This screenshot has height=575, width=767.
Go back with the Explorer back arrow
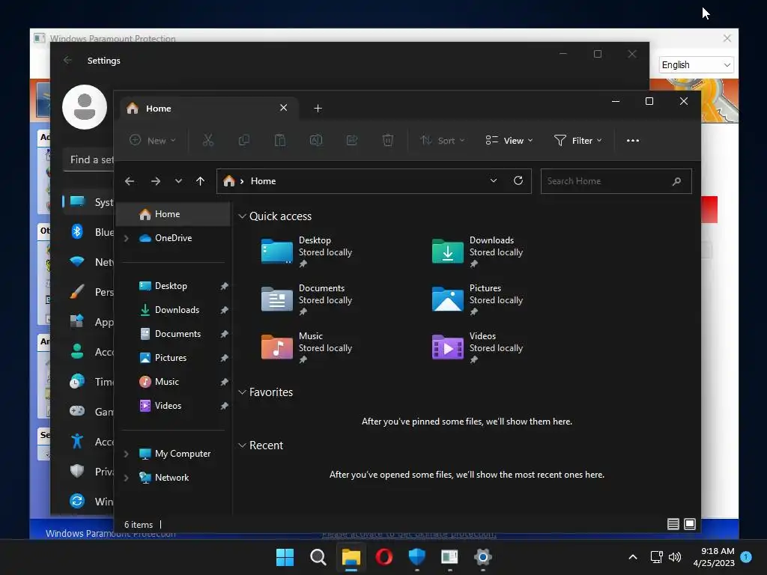129,181
